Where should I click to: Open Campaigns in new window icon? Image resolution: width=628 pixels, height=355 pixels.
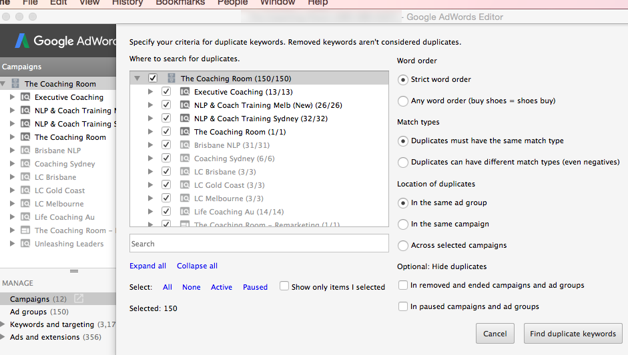79,298
